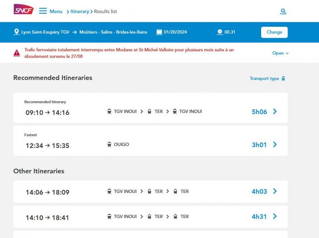The height and width of the screenshot is (238, 319).
Task: Click first TGV INOUI train icon in 09:10 row
Action: click(x=109, y=111)
